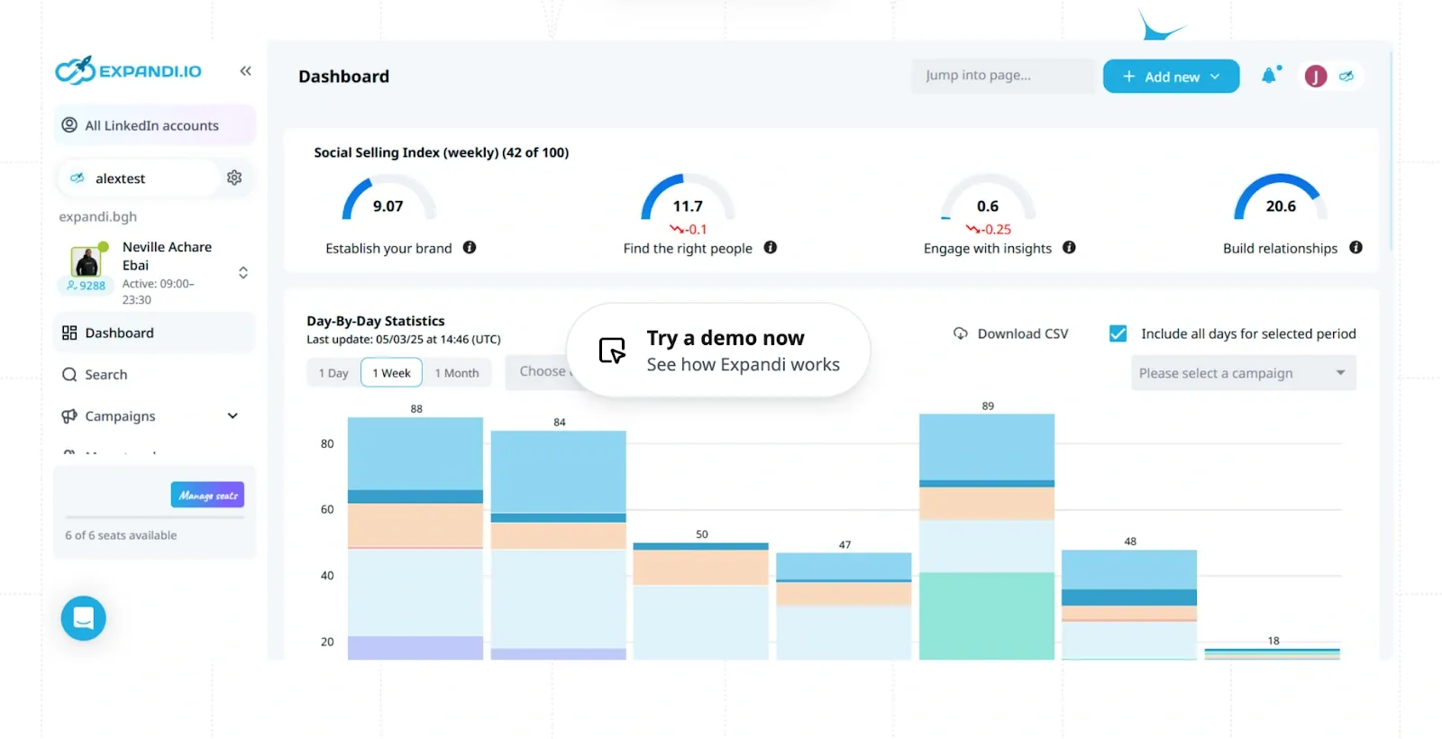Click the -0.25 change indicator
Screen dimensions: 1442x739
click(989, 229)
